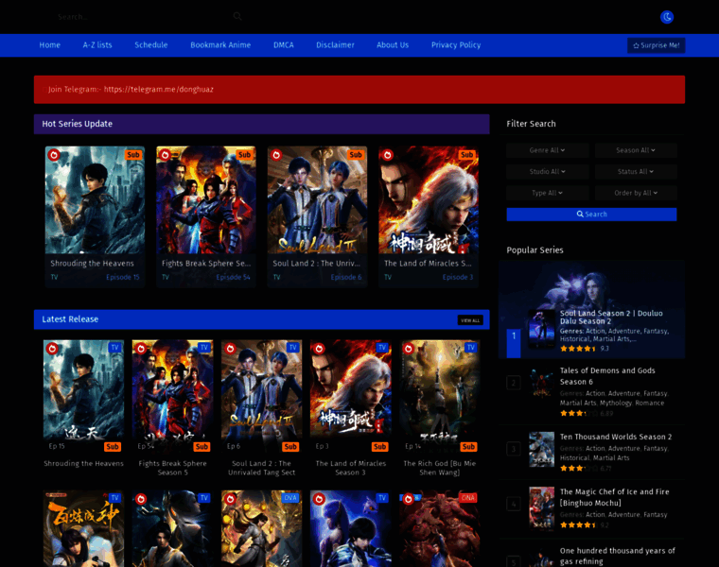Click star rating of Tales of Demons and Gods
Viewport: 719px width, 567px height.
pos(578,414)
